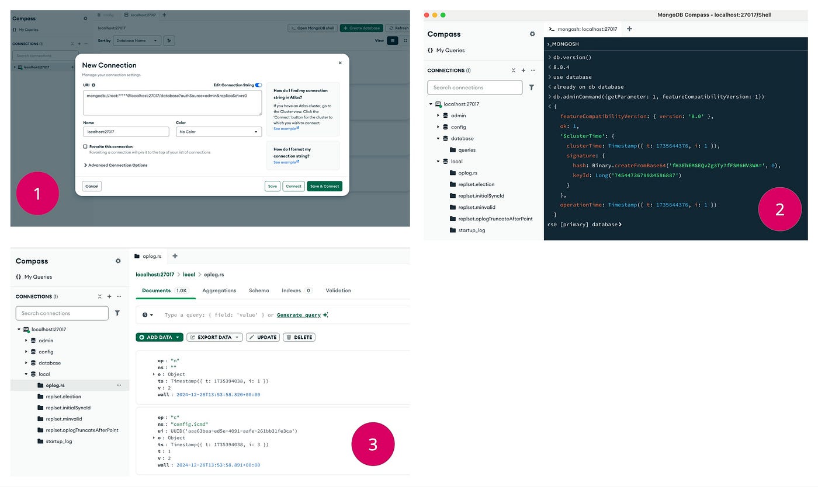Click Search connections field in shell screenshot

474,87
